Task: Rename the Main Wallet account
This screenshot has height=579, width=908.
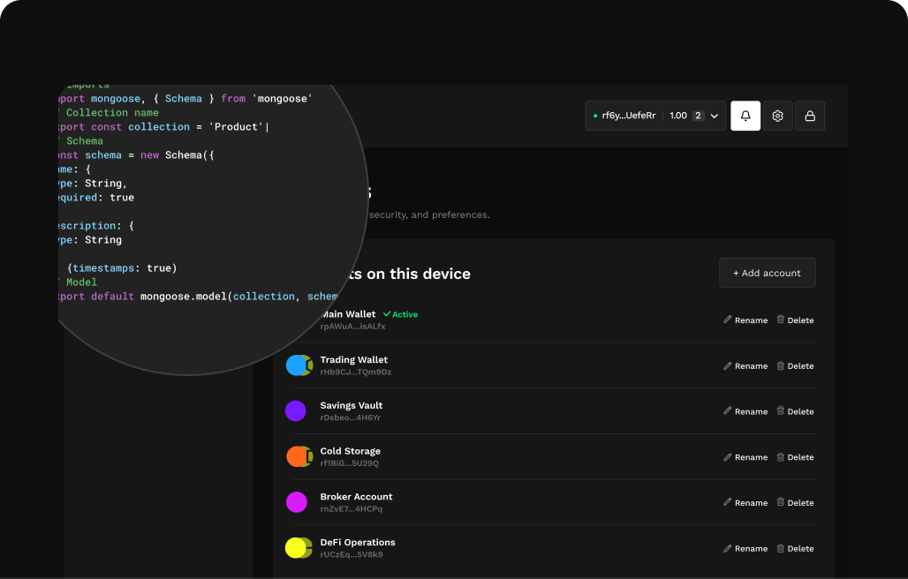Action: click(x=745, y=320)
